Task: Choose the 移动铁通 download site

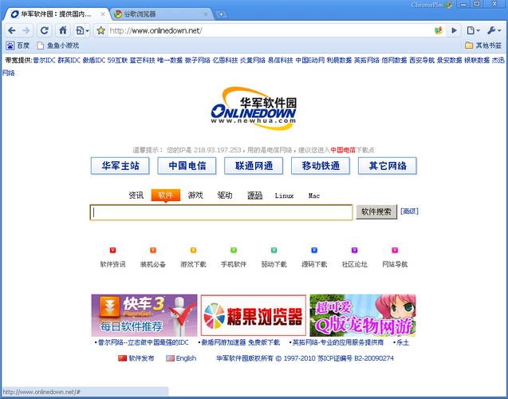Action: (321, 166)
